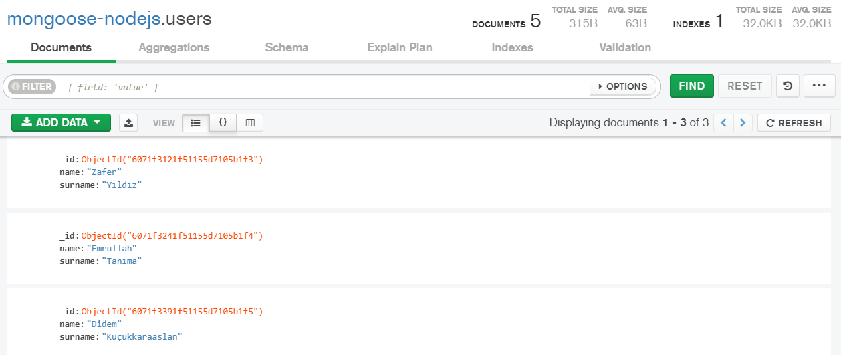Open the Add Data dropdown

click(x=61, y=123)
